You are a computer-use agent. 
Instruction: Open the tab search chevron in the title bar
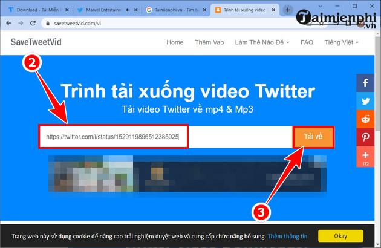point(321,6)
